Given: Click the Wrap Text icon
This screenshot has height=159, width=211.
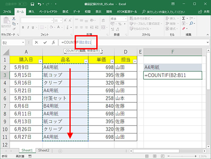Looking at the screenshot, I should 103,20.
